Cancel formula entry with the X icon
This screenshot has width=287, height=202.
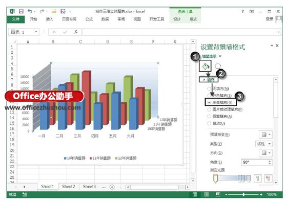(x=54, y=32)
